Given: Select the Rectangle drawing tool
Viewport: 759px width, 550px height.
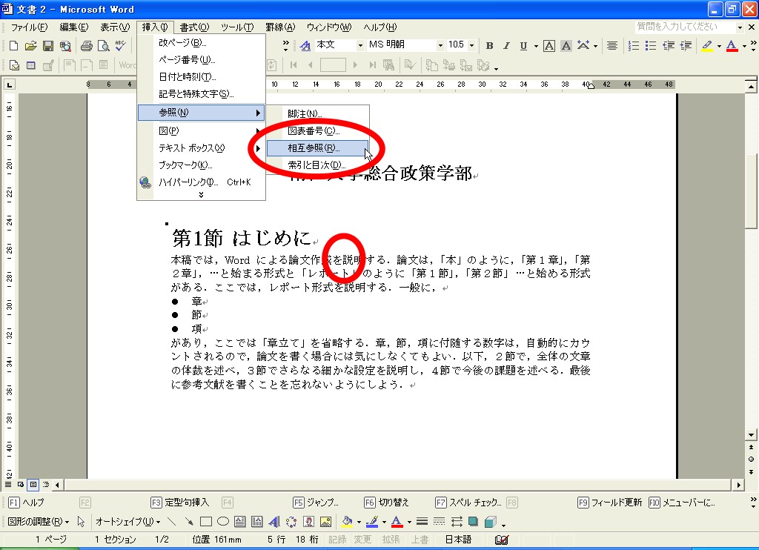Looking at the screenshot, I should 206,521.
